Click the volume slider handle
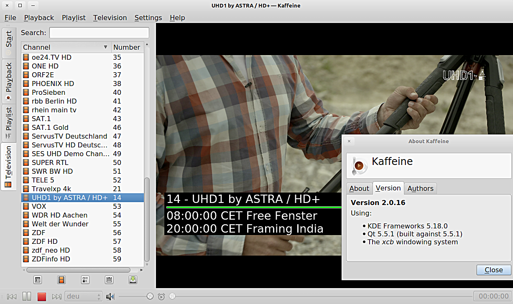 tap(150, 296)
